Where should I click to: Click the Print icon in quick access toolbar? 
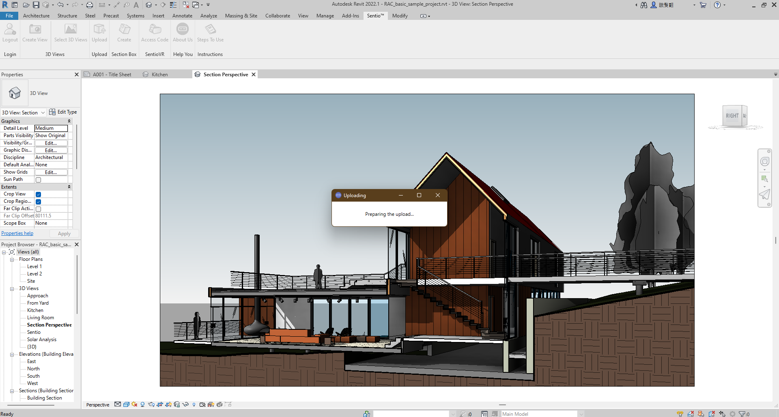pos(90,5)
